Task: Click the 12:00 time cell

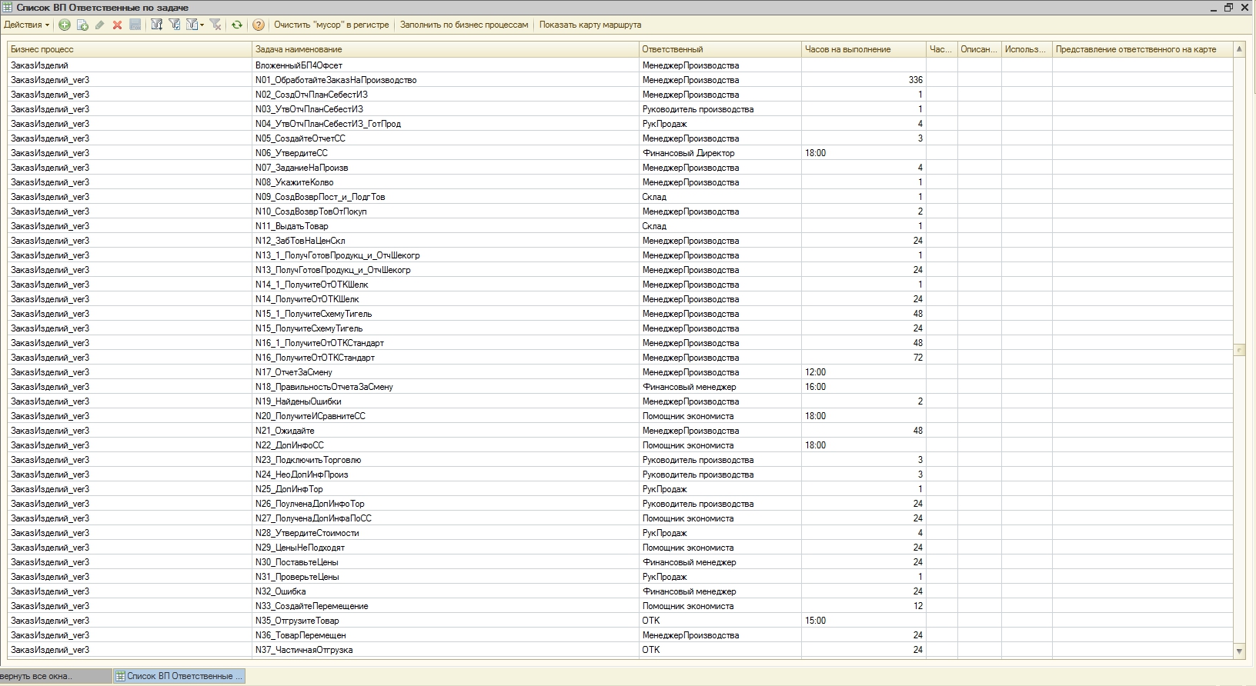Action: coord(863,372)
